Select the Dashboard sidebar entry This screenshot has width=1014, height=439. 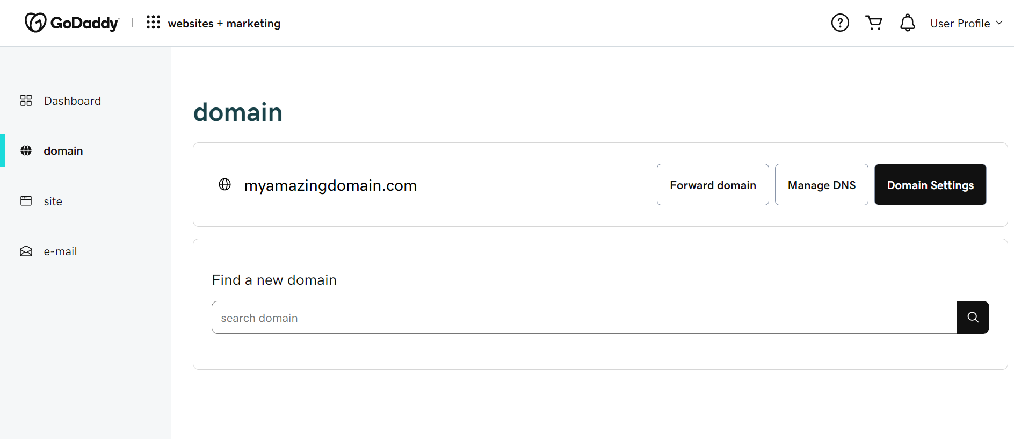point(73,100)
